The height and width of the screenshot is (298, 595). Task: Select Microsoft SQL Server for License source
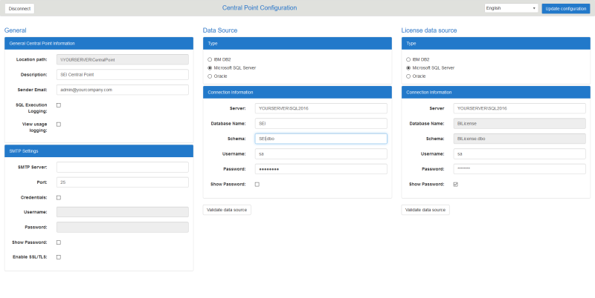click(x=408, y=67)
